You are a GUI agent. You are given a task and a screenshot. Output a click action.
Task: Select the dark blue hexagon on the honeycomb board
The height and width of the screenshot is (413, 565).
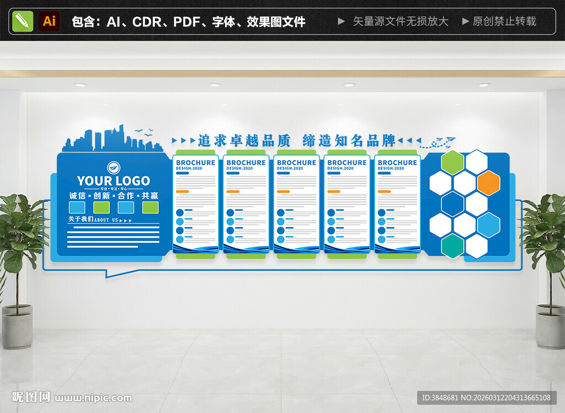[x=452, y=204]
